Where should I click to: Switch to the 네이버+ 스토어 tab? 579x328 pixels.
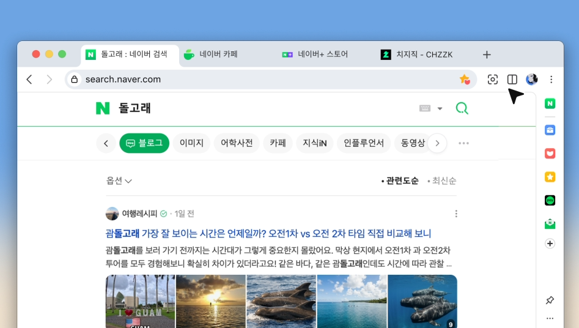(315, 54)
